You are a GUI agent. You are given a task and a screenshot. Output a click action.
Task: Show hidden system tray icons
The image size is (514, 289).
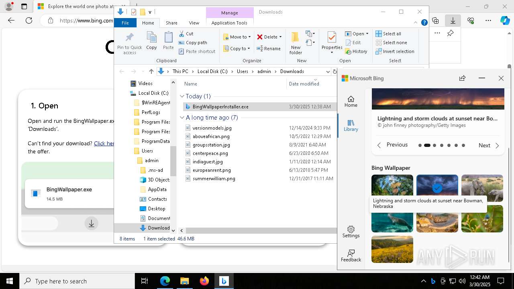tap(423, 281)
